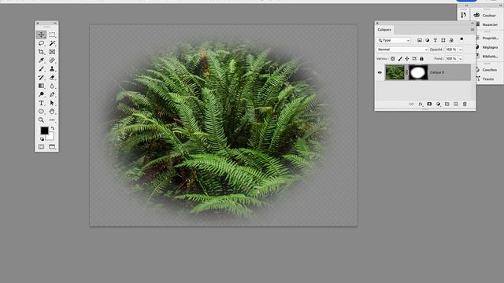Image resolution: width=504 pixels, height=283 pixels.
Task: Open the Fond slider dropdown arrow
Action: [460, 59]
